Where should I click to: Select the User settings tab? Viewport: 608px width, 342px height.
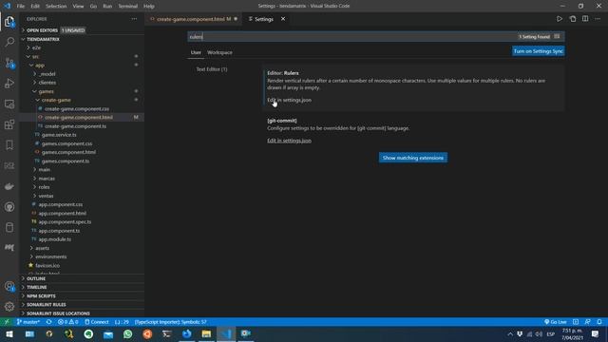coord(196,52)
